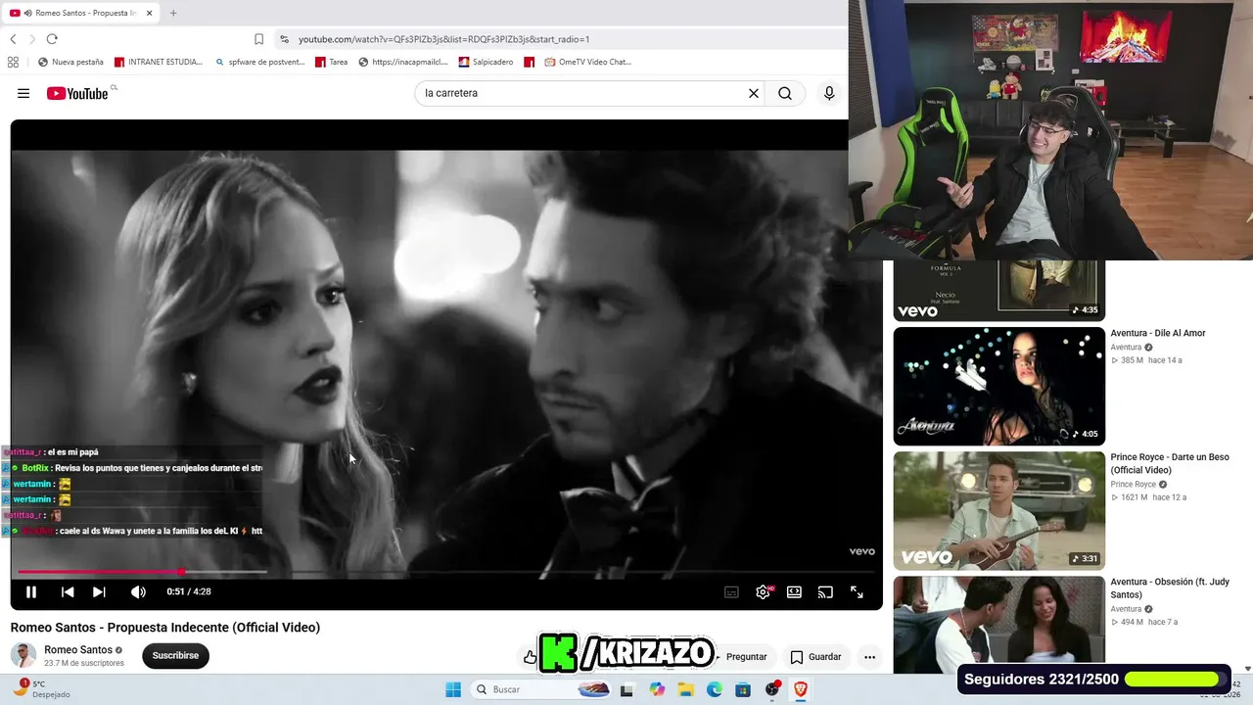Skip back to the previous video

point(68,591)
